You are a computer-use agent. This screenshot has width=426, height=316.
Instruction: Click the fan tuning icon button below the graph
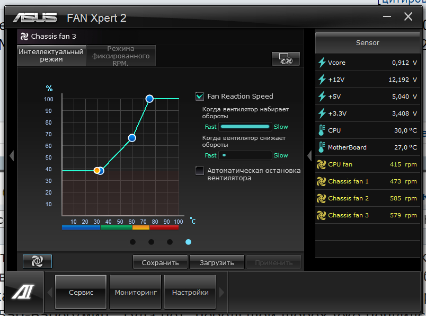[37, 261]
